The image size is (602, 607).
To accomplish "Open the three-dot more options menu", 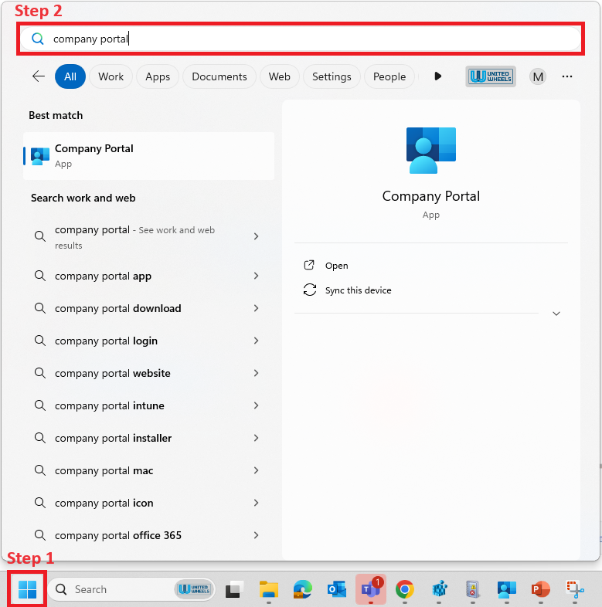I will 567,76.
